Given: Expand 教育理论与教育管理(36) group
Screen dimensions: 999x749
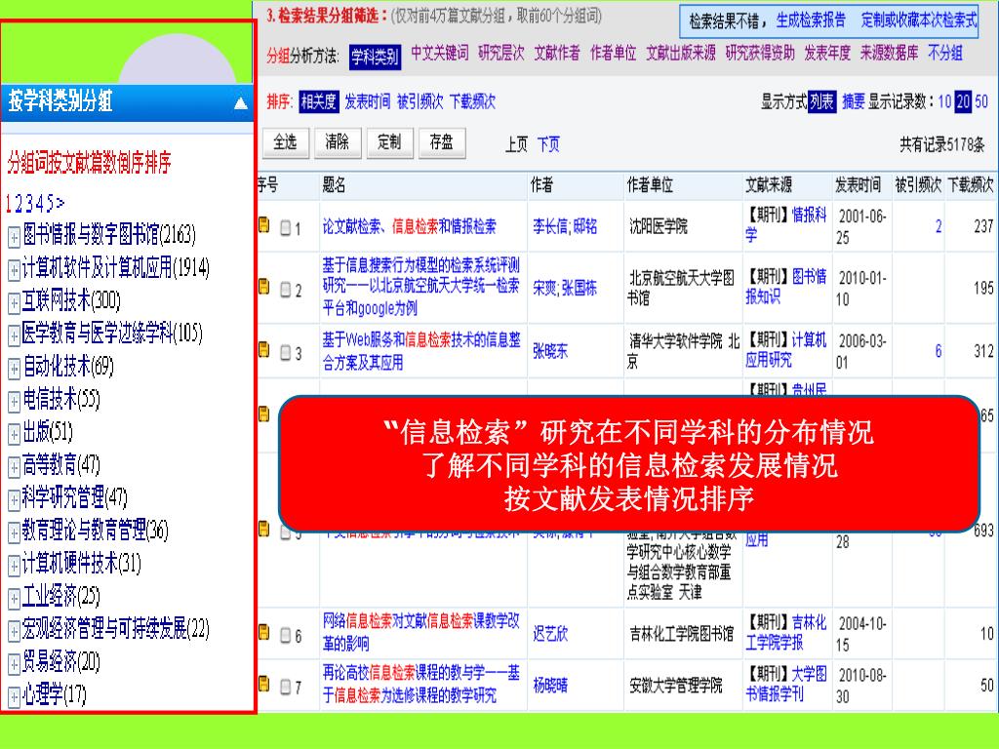Looking at the screenshot, I should point(14,533).
